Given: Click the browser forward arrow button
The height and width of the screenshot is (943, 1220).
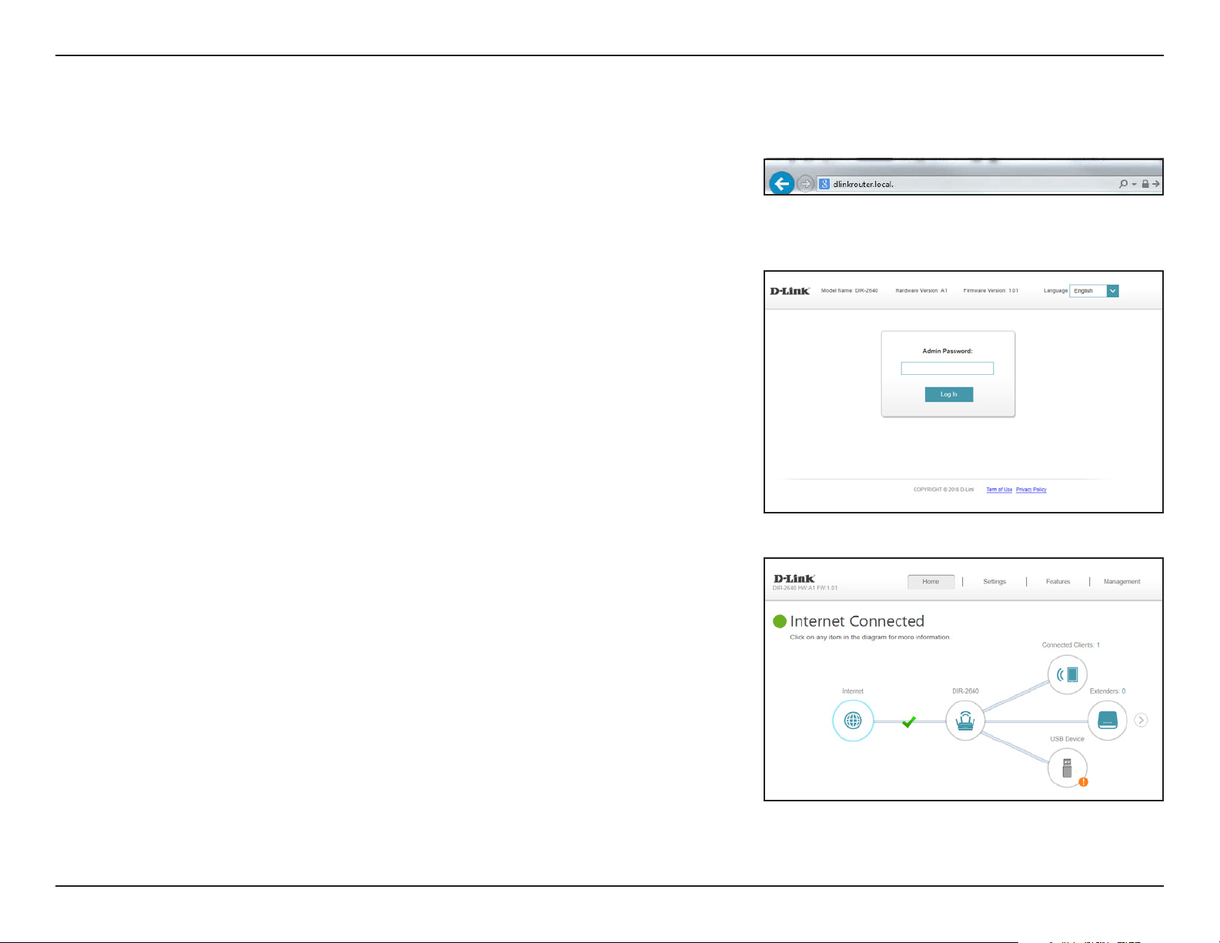Looking at the screenshot, I should point(805,184).
